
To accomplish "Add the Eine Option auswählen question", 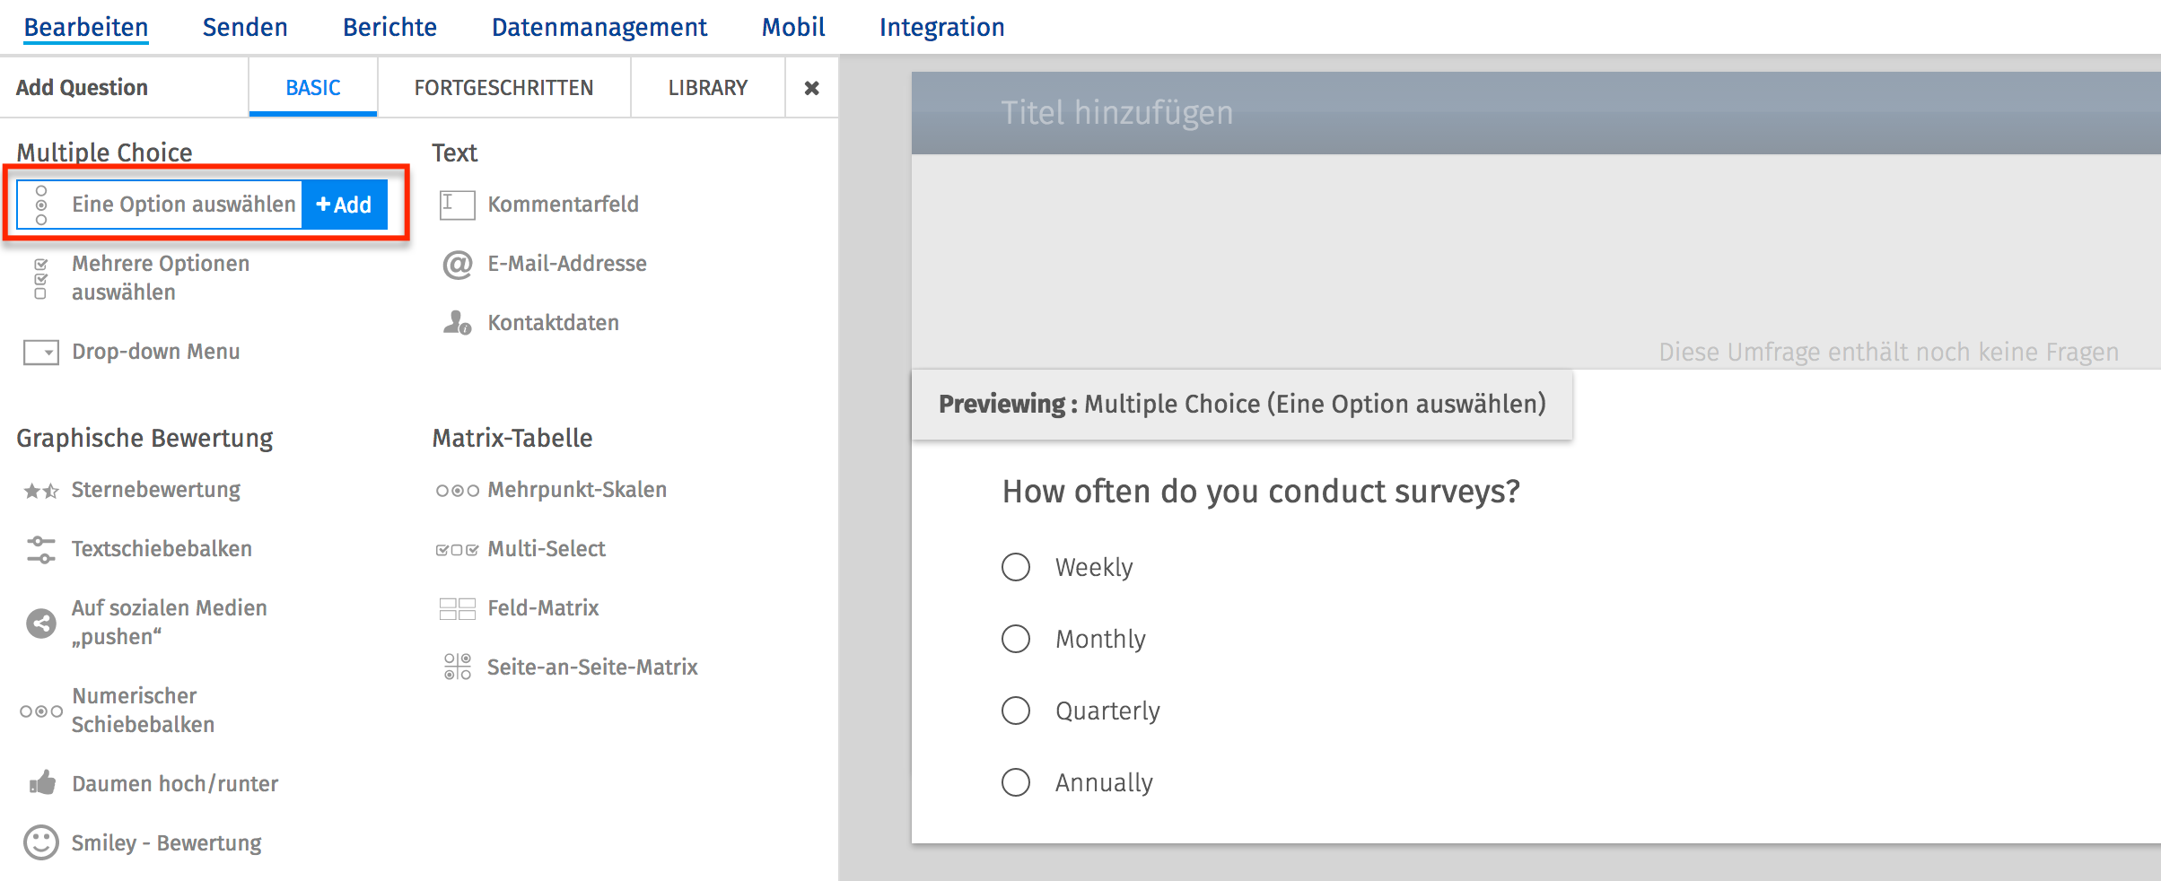I will (344, 204).
